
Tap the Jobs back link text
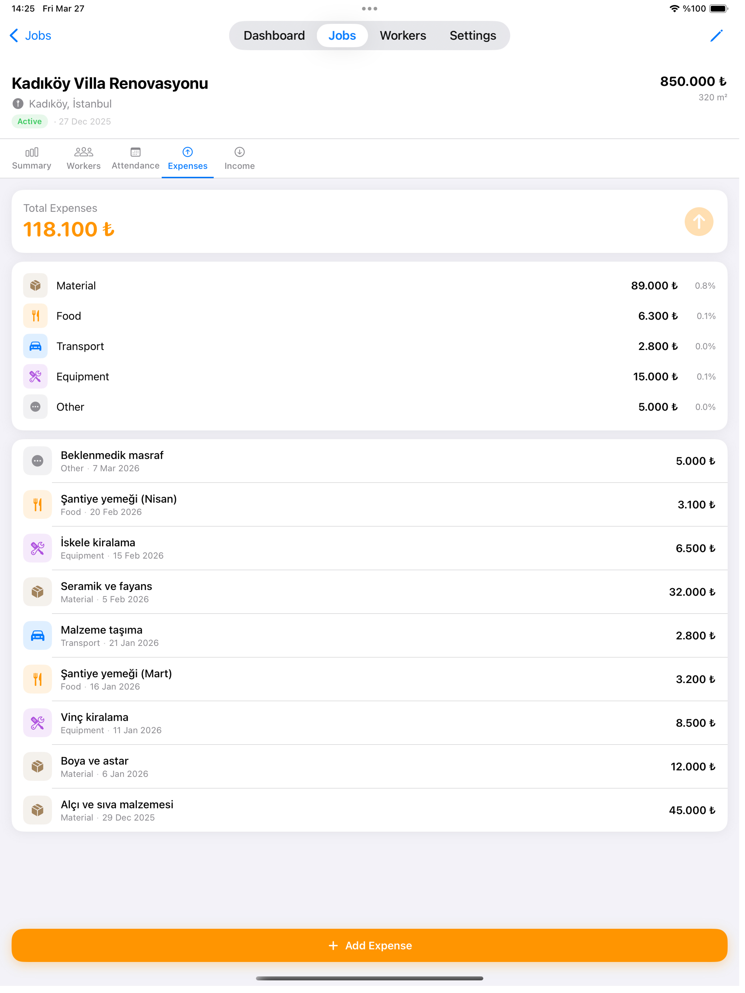pos(38,35)
